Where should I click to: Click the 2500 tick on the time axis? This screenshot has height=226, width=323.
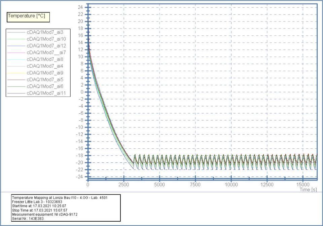pos(123,185)
